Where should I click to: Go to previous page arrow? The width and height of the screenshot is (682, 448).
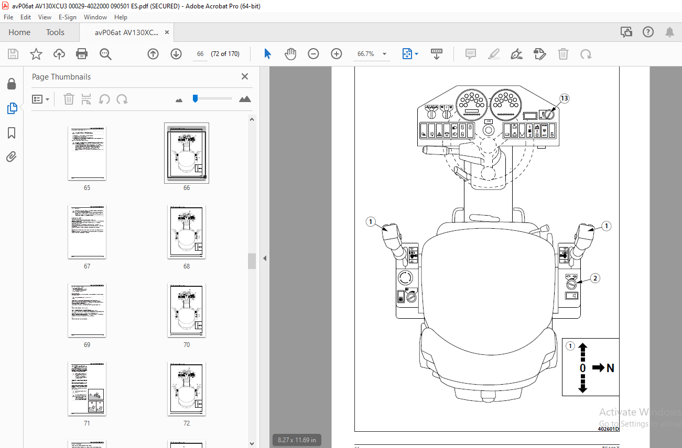point(153,54)
